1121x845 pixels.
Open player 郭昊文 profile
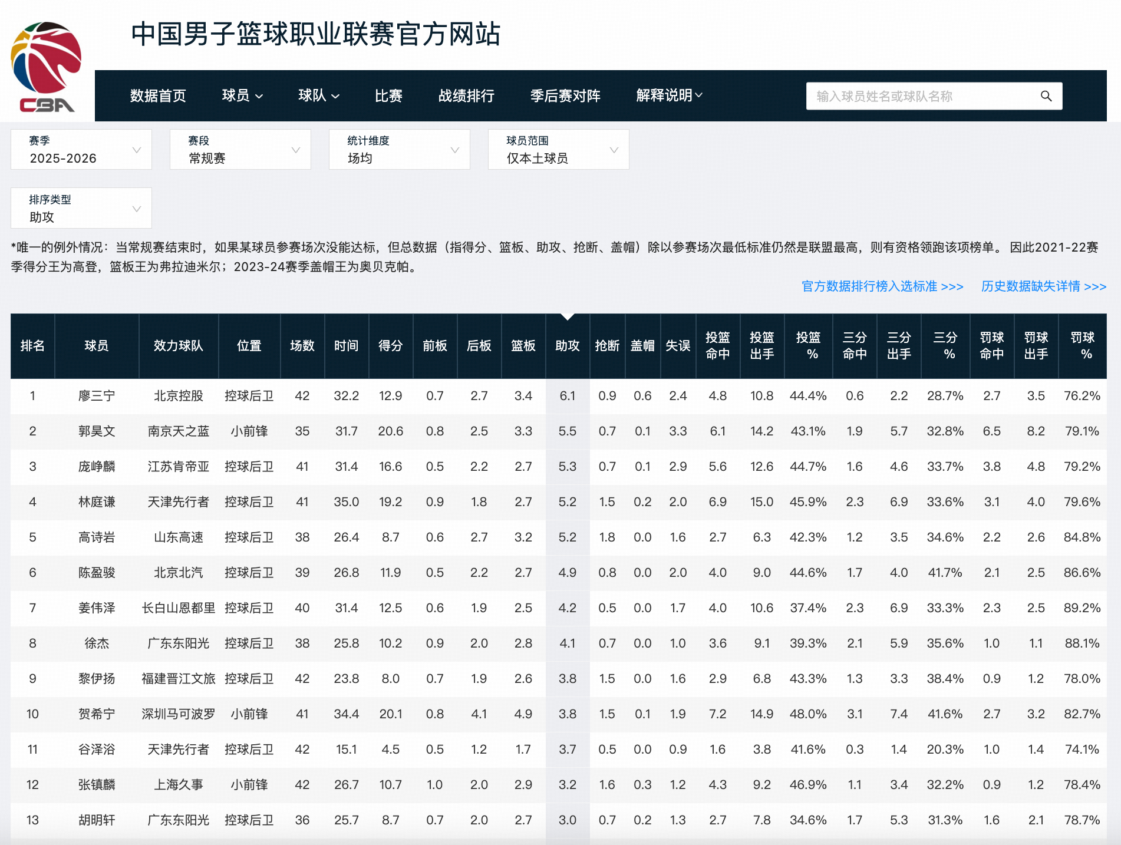97,431
